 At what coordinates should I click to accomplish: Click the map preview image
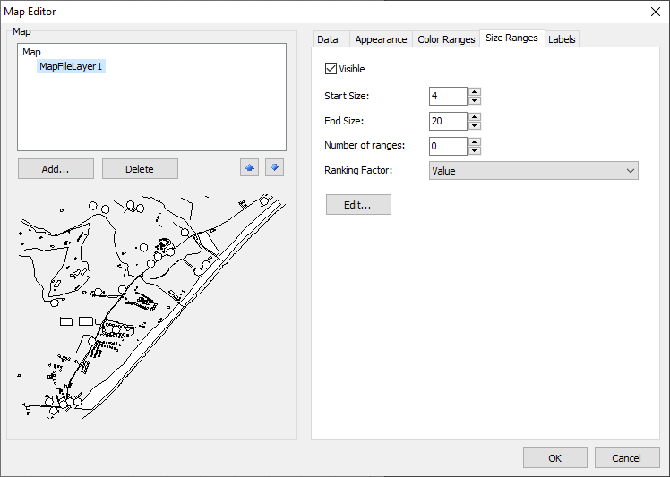pos(151,305)
